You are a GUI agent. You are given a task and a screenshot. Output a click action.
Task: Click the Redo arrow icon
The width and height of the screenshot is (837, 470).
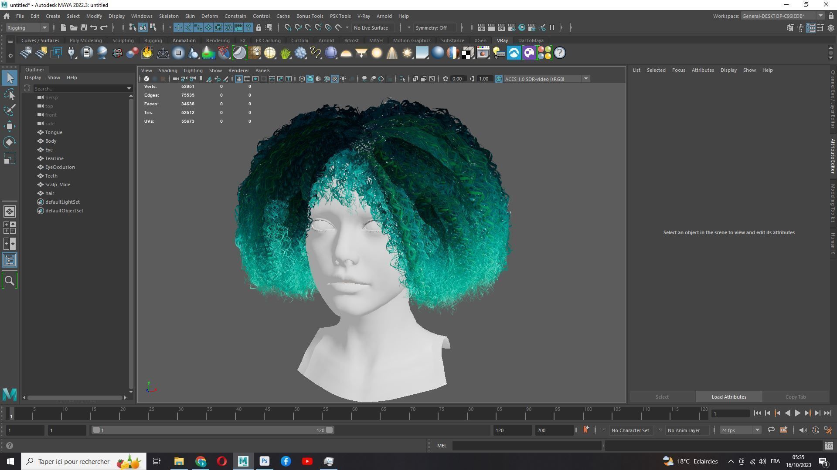click(104, 27)
